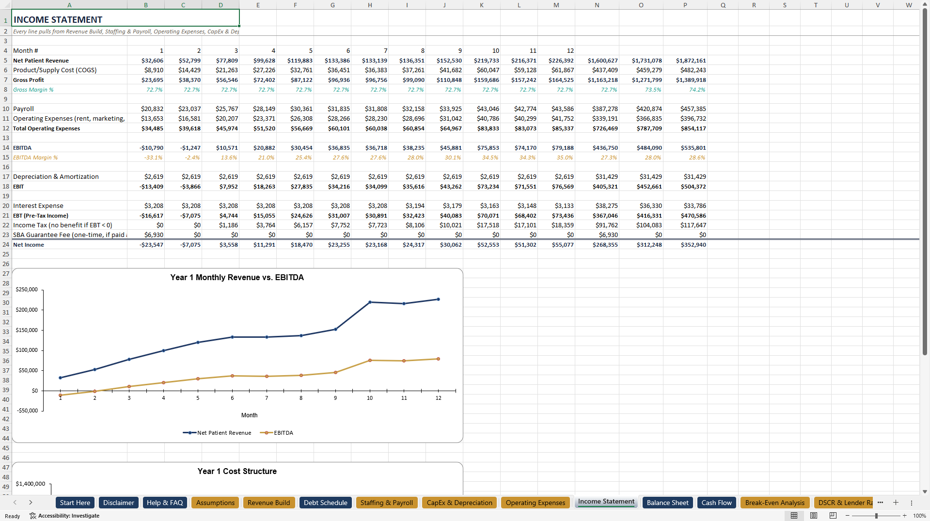Select SBA Guarantee Fee $6,930 in column B
This screenshot has width=930, height=521.
[146, 235]
